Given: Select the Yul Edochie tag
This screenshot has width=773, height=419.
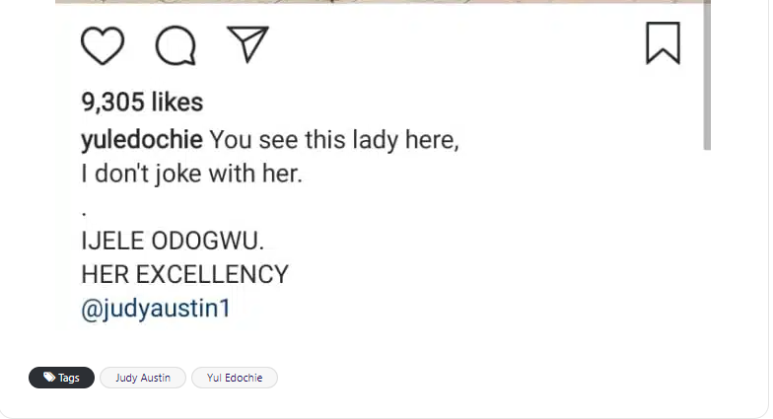Looking at the screenshot, I should [235, 378].
